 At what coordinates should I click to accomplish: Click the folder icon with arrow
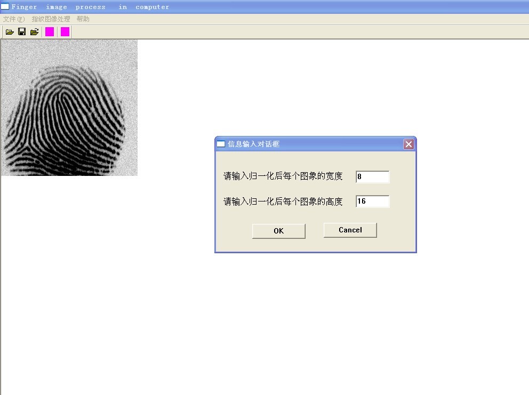click(34, 32)
